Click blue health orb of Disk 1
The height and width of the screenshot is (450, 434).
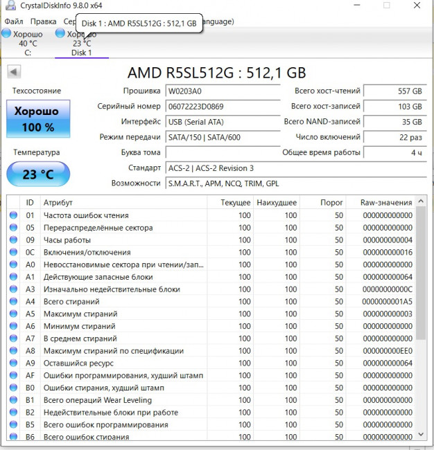(60, 33)
